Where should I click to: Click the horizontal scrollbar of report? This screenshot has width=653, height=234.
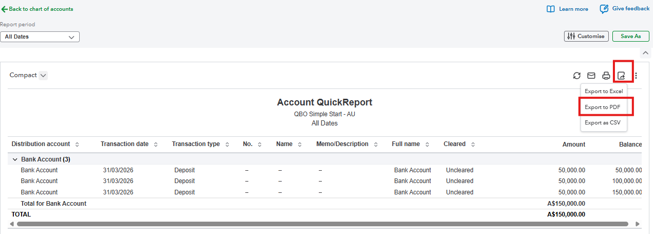coord(322,224)
